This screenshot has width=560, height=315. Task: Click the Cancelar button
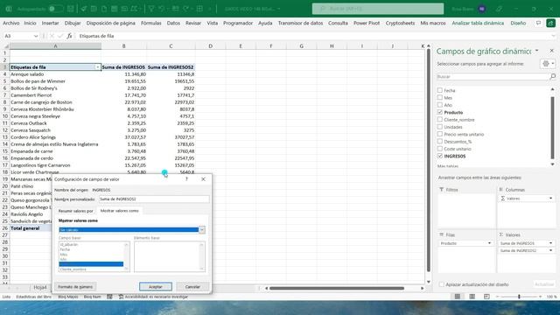pyautogui.click(x=192, y=286)
